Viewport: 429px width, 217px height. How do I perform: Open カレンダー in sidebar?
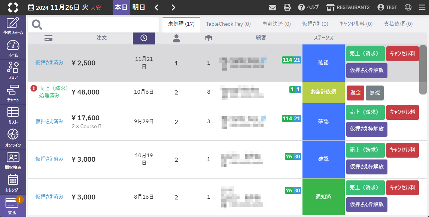pyautogui.click(x=13, y=183)
